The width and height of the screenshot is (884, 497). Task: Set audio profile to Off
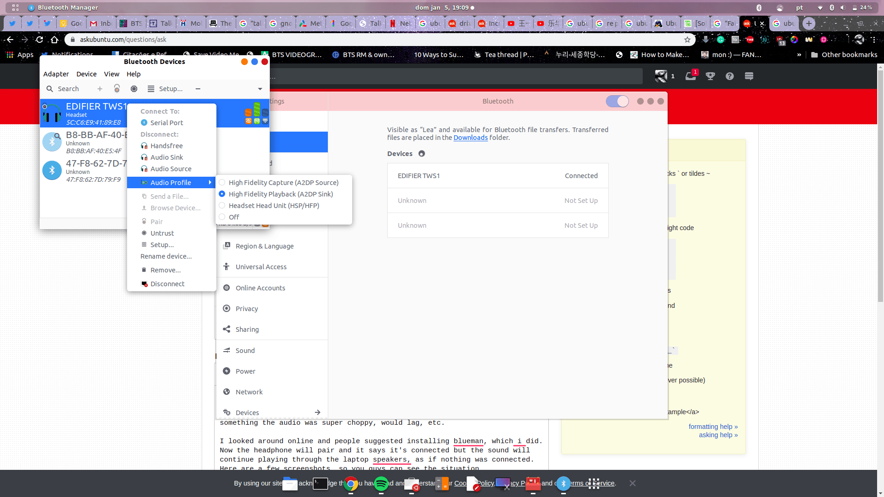(x=233, y=217)
